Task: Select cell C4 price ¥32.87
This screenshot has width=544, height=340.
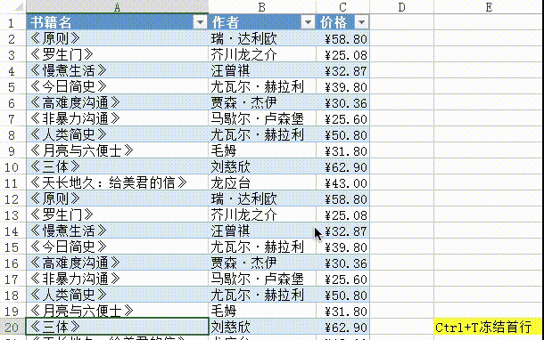Action: coord(342,70)
